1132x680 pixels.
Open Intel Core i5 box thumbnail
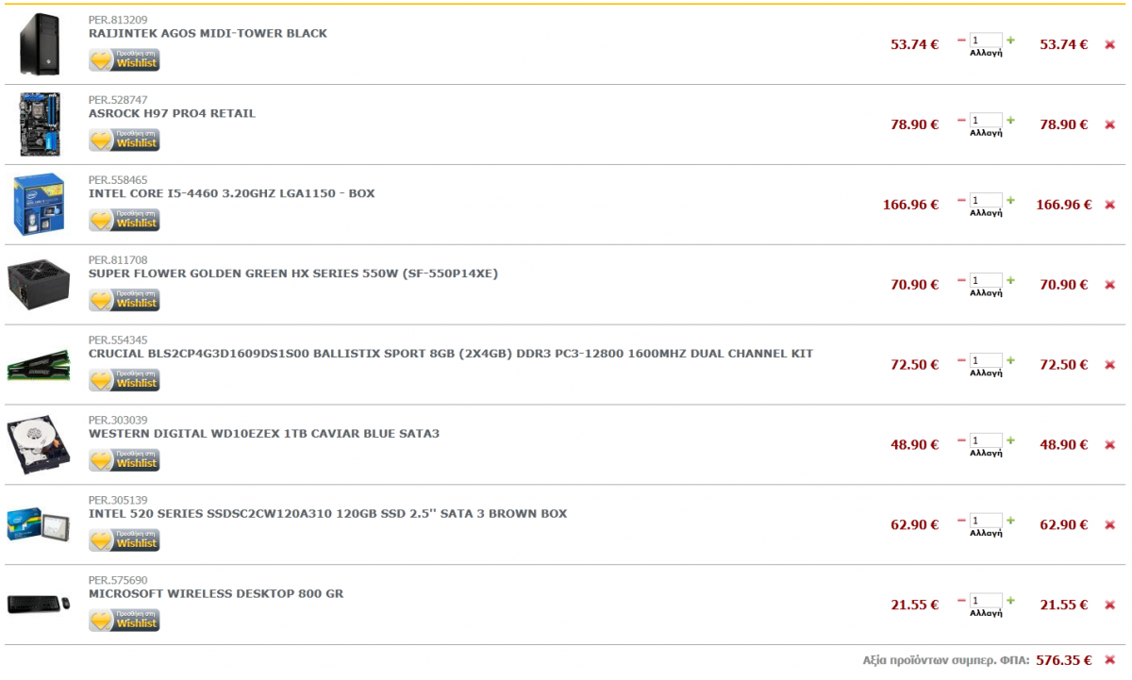pyautogui.click(x=39, y=205)
